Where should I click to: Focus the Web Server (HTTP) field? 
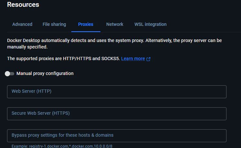coord(117,92)
